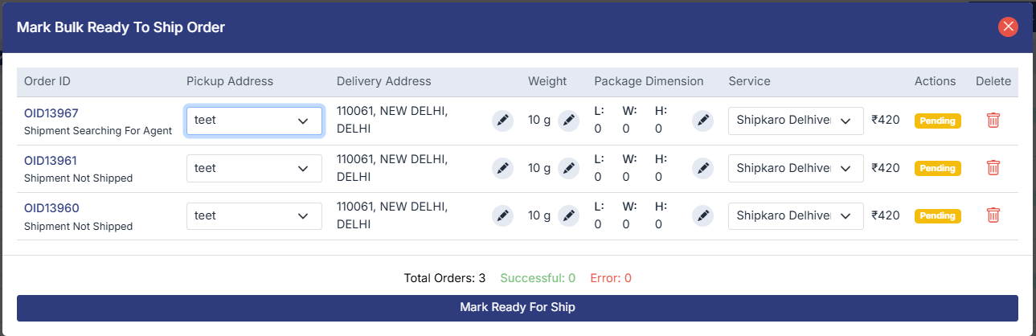
Task: Edit package dimensions for order OID13967
Action: 702,121
